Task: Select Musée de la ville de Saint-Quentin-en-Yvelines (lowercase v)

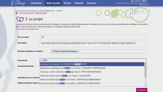Action: pos(92,83)
